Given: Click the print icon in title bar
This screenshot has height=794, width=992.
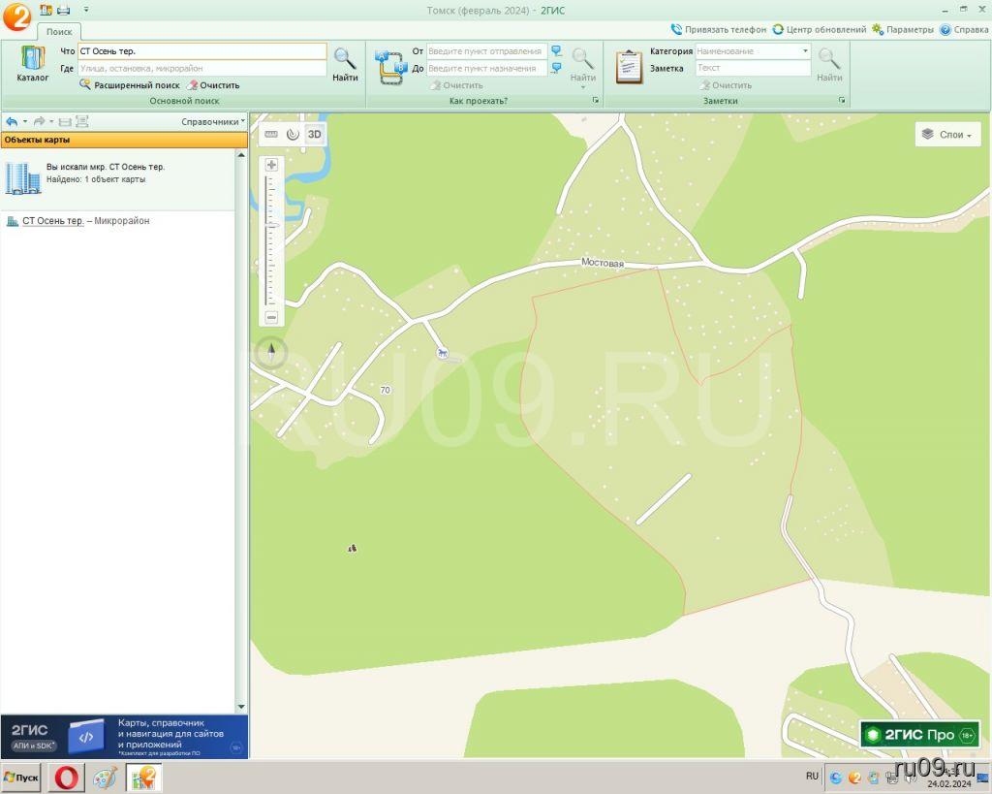Looking at the screenshot, I should (63, 10).
